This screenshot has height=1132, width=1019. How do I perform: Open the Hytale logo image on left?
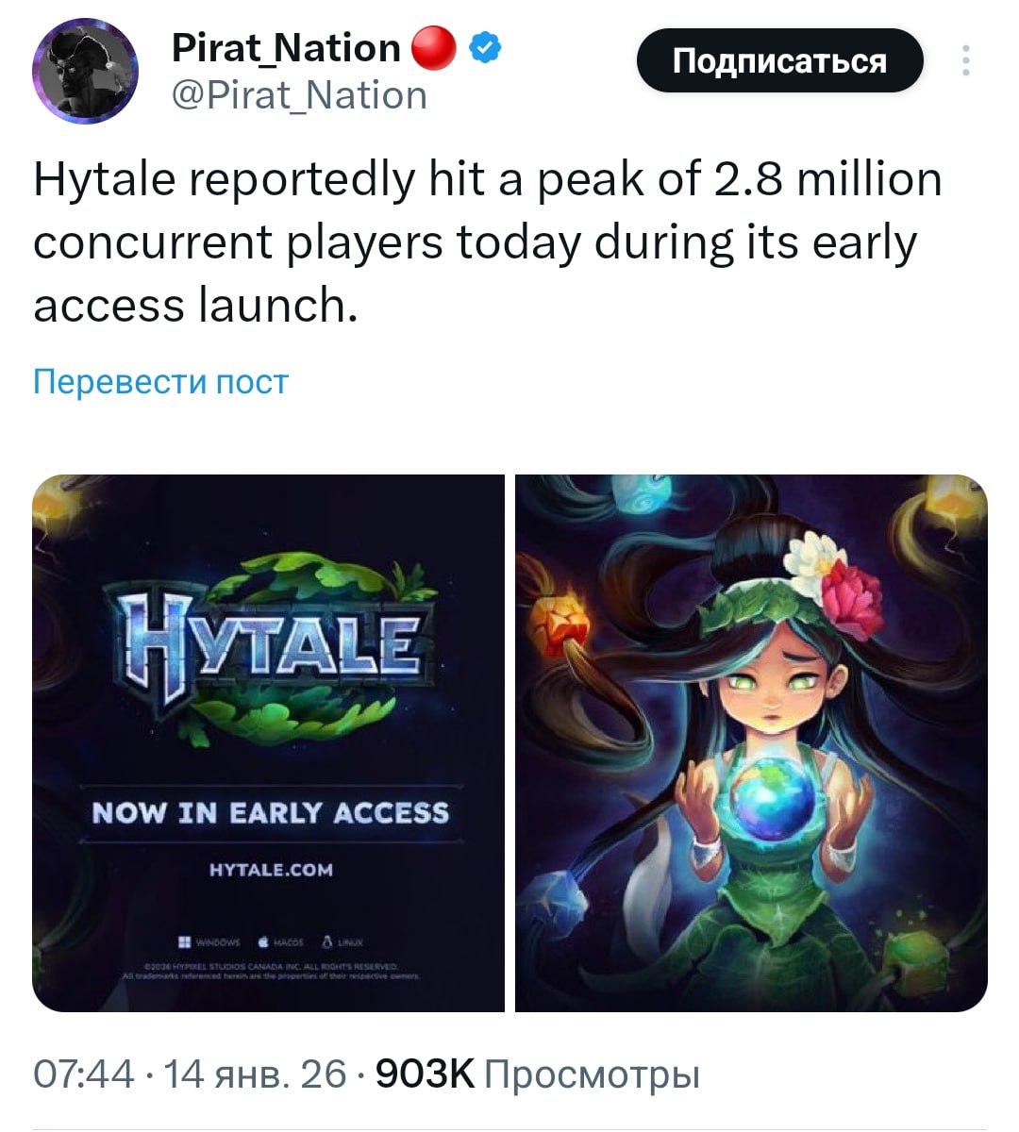pyautogui.click(x=269, y=743)
